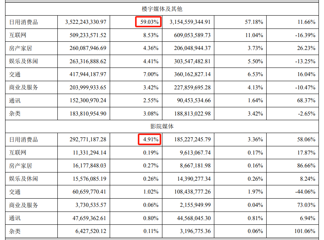Select the amount 260,087,946.69

pyautogui.click(x=87, y=48)
